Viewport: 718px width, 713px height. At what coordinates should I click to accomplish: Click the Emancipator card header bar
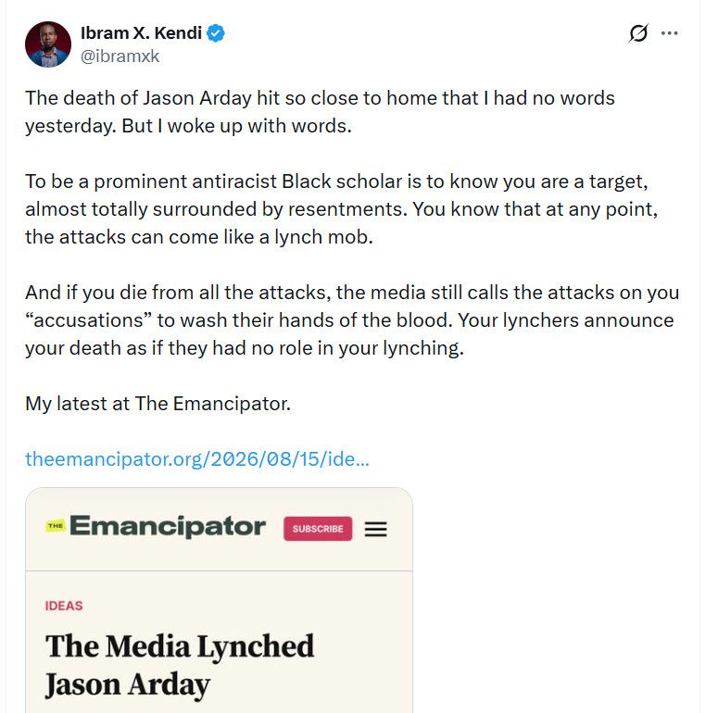[219, 529]
